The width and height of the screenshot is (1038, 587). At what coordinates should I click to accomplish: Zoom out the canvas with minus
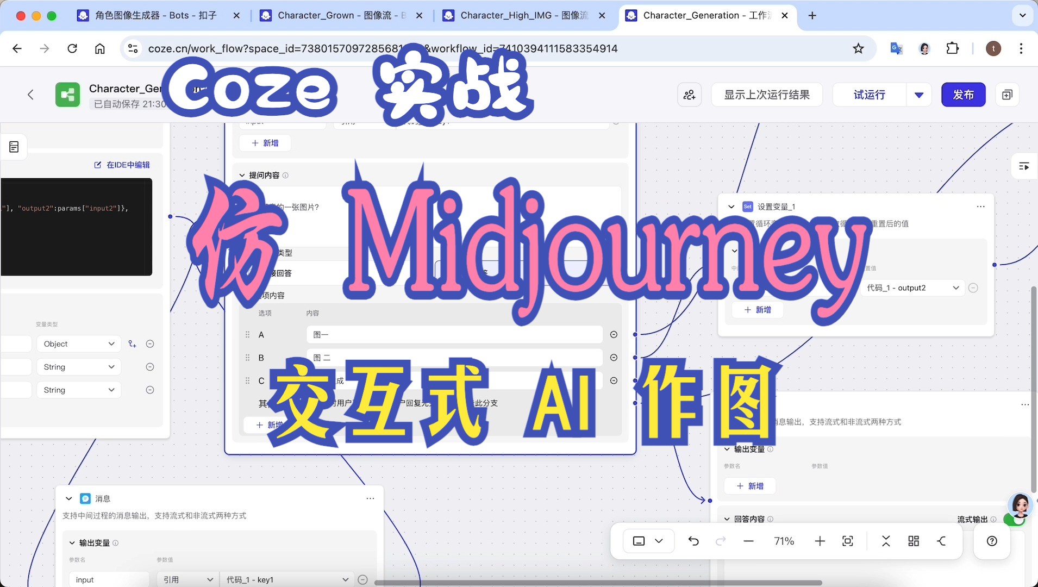tap(748, 541)
